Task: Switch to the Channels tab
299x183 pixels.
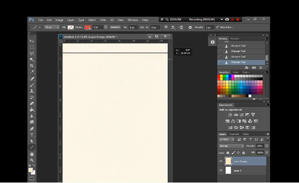Action: (234, 134)
